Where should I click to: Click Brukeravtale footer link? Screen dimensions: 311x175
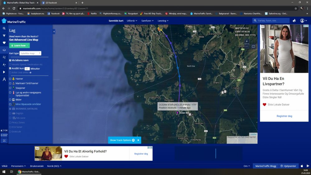tap(37, 166)
